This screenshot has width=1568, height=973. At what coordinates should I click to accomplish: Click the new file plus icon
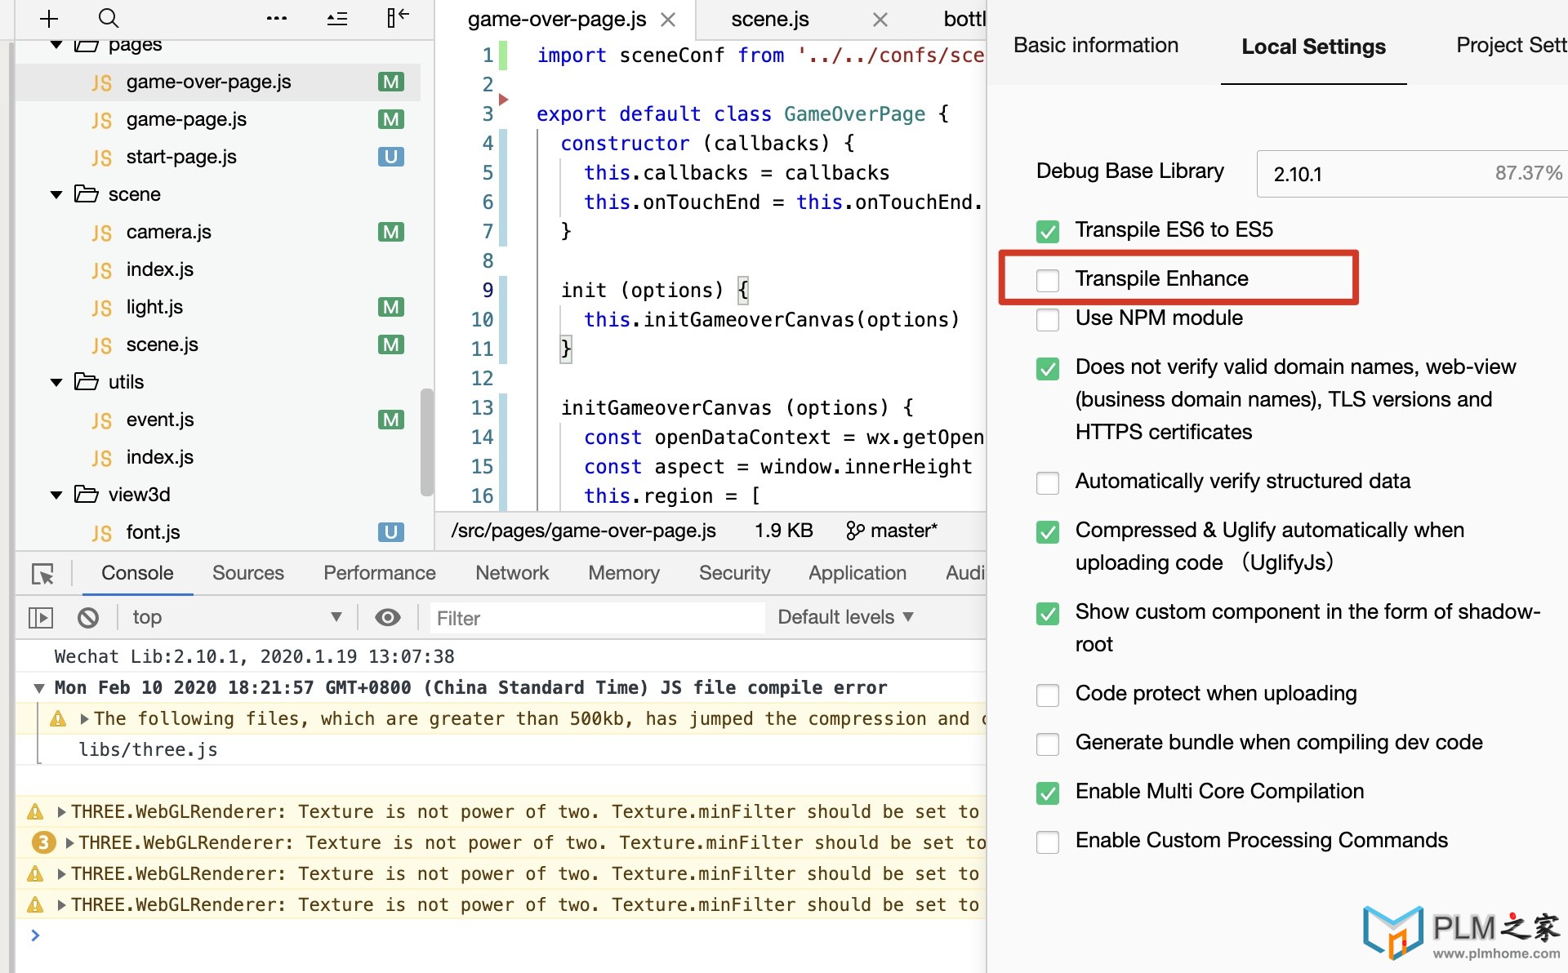point(49,18)
